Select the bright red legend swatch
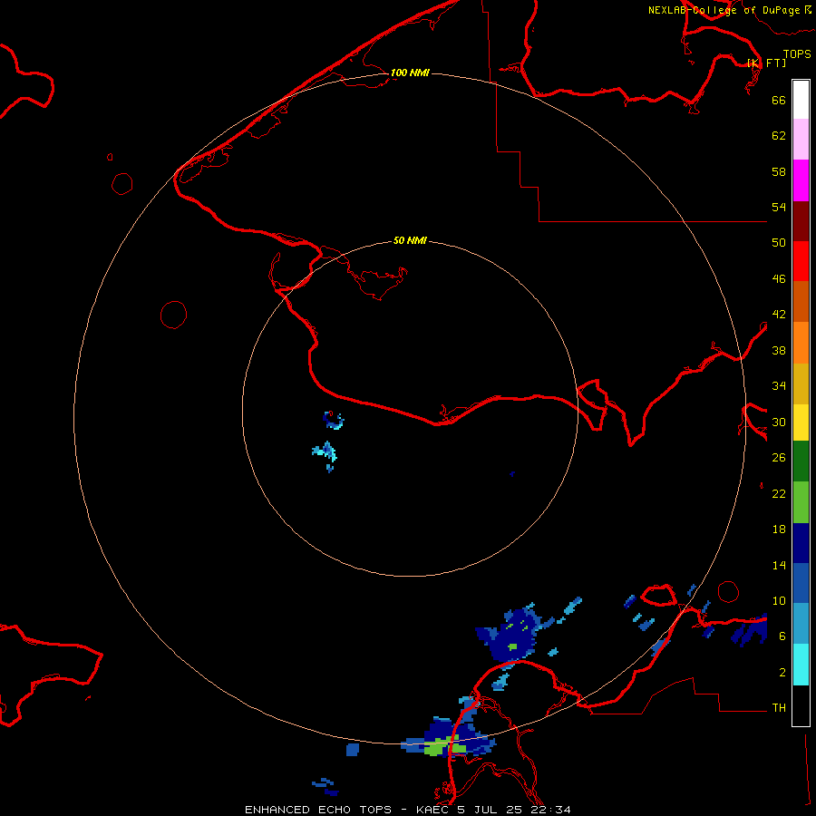 click(x=801, y=261)
